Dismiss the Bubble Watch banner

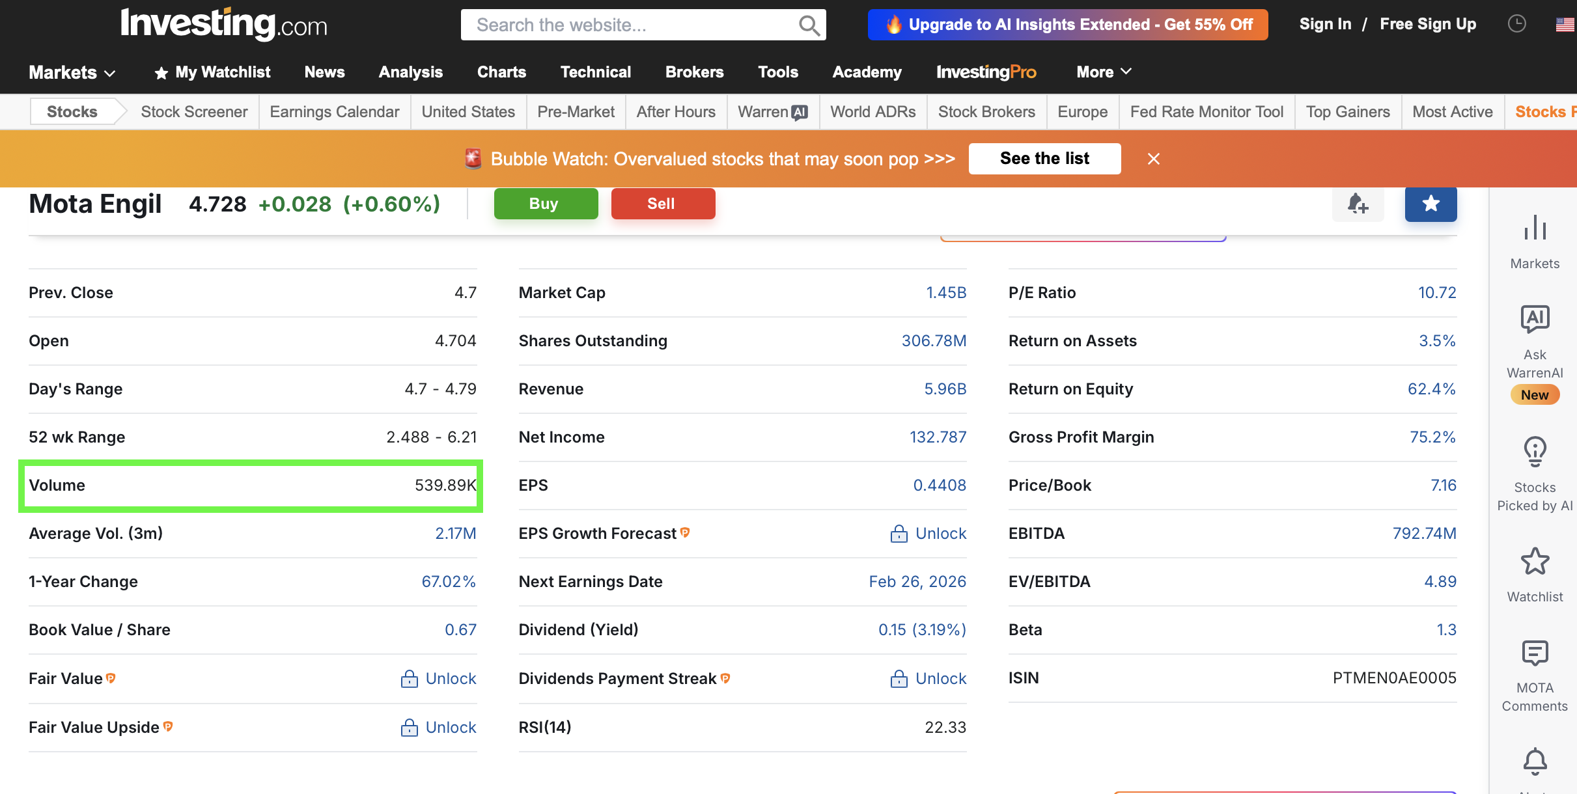pyautogui.click(x=1153, y=159)
